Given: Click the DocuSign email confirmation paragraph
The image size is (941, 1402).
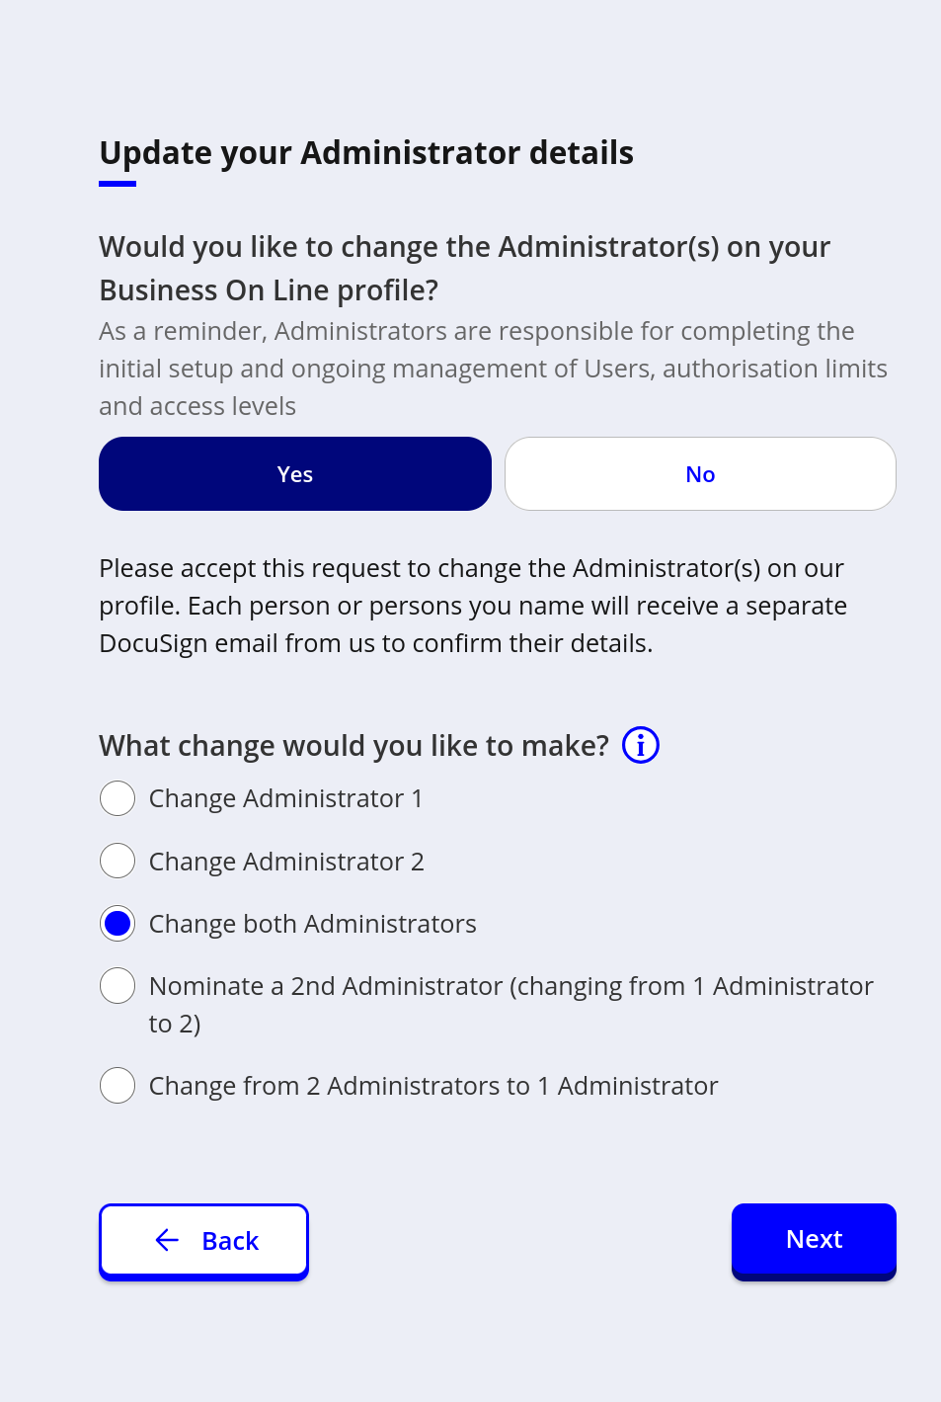Looking at the screenshot, I should click(x=472, y=606).
